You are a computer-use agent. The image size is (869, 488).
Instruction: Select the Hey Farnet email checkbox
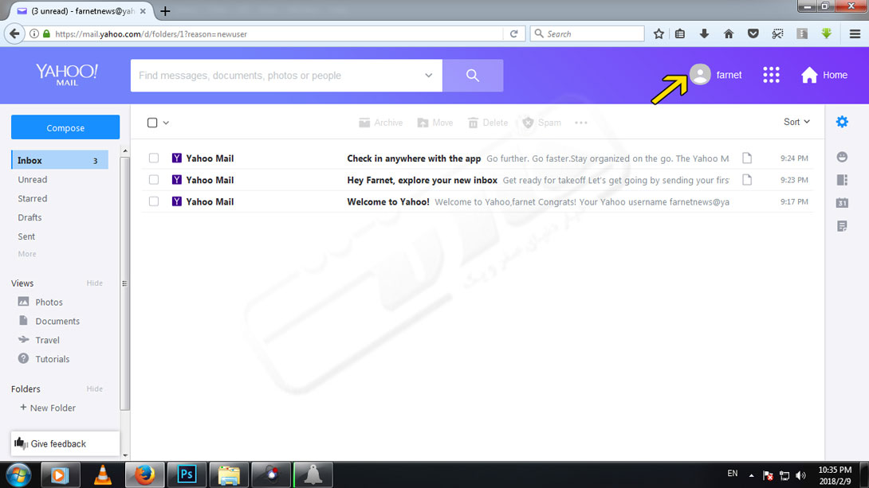(154, 180)
